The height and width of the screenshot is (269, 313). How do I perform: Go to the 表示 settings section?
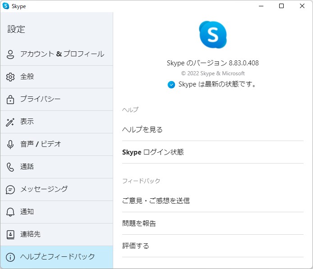tap(57, 122)
